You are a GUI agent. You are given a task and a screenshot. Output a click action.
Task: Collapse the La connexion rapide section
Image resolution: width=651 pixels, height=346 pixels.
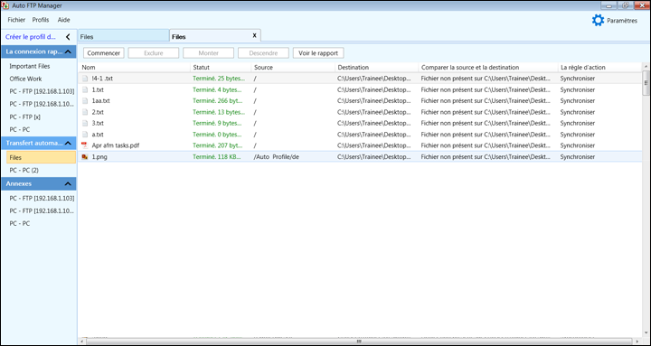click(x=68, y=51)
